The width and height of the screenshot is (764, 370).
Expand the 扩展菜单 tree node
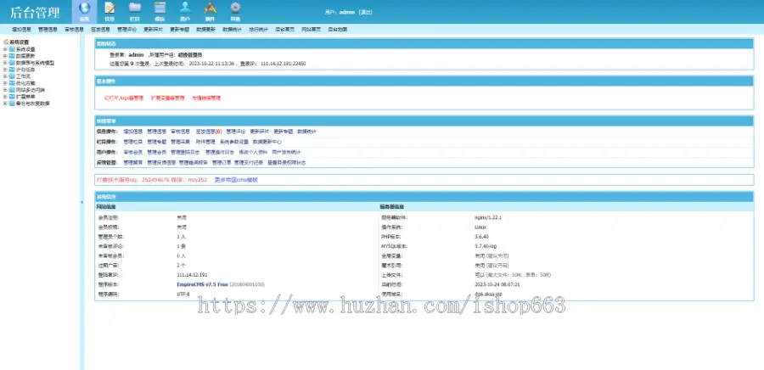[x=5, y=97]
